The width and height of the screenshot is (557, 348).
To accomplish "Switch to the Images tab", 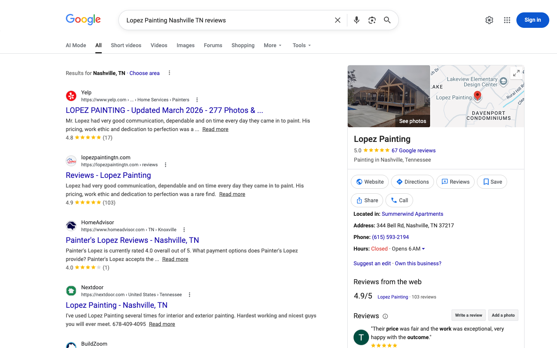I will click(185, 45).
